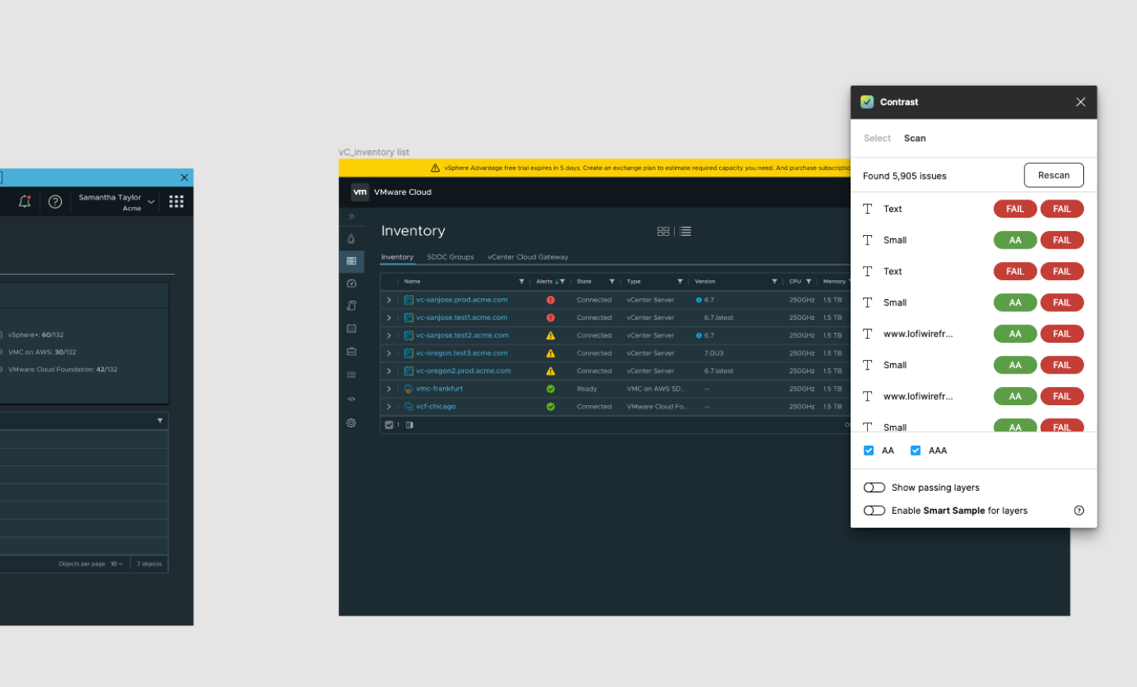Click red alert icon for vc-sanjose.prod.acme.com
This screenshot has width=1137, height=687.
551,300
